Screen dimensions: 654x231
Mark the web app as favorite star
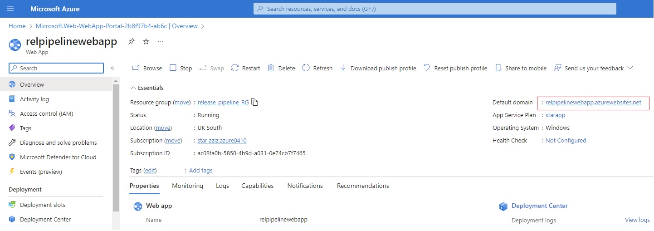click(x=146, y=41)
